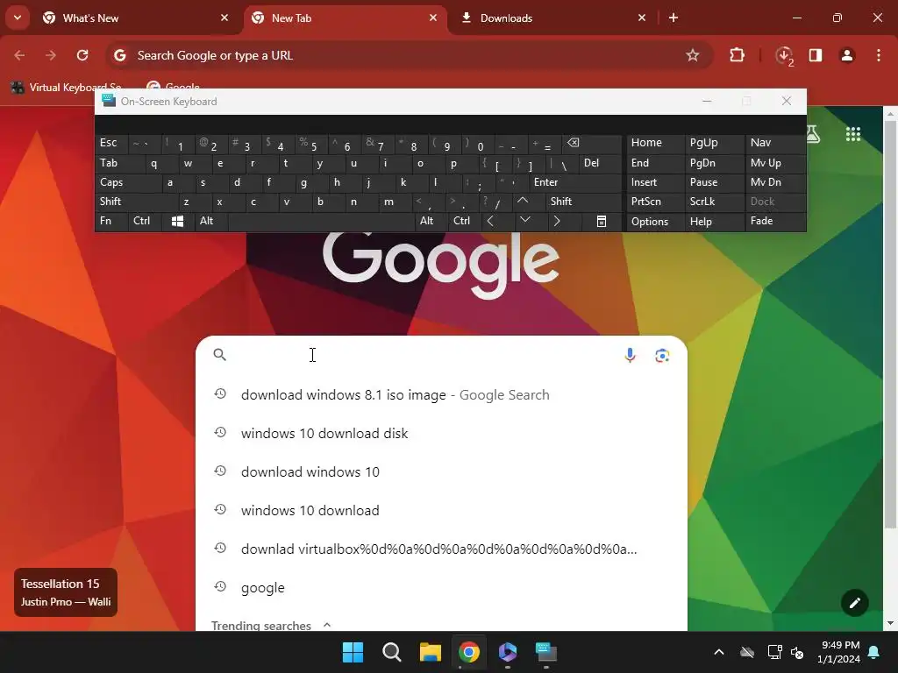
Task: Close the Downloads tab
Action: (642, 18)
